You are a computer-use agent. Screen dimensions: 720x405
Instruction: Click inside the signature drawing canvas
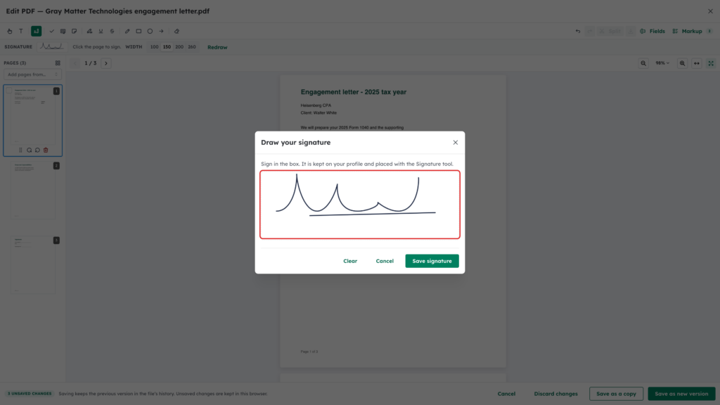coord(360,205)
